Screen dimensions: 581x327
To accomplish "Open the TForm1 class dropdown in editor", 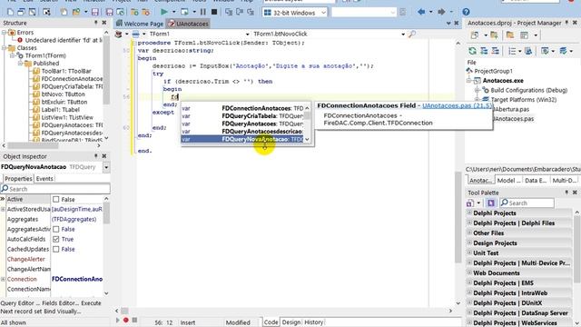I will click(247, 35).
